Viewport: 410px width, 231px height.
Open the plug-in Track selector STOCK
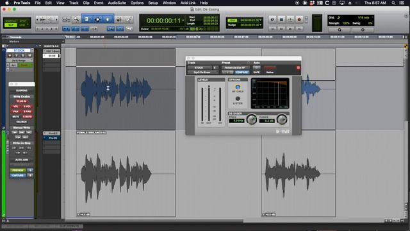[x=199, y=67]
